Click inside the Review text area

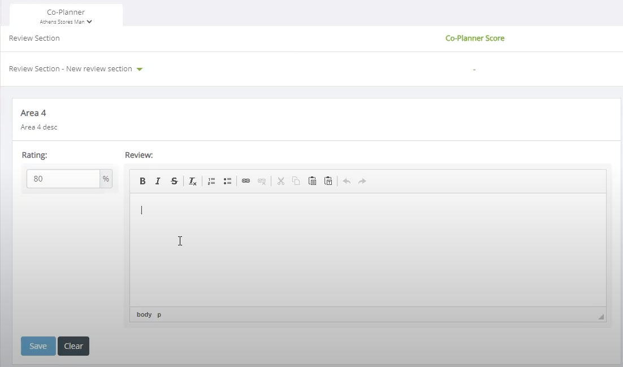[368, 250]
